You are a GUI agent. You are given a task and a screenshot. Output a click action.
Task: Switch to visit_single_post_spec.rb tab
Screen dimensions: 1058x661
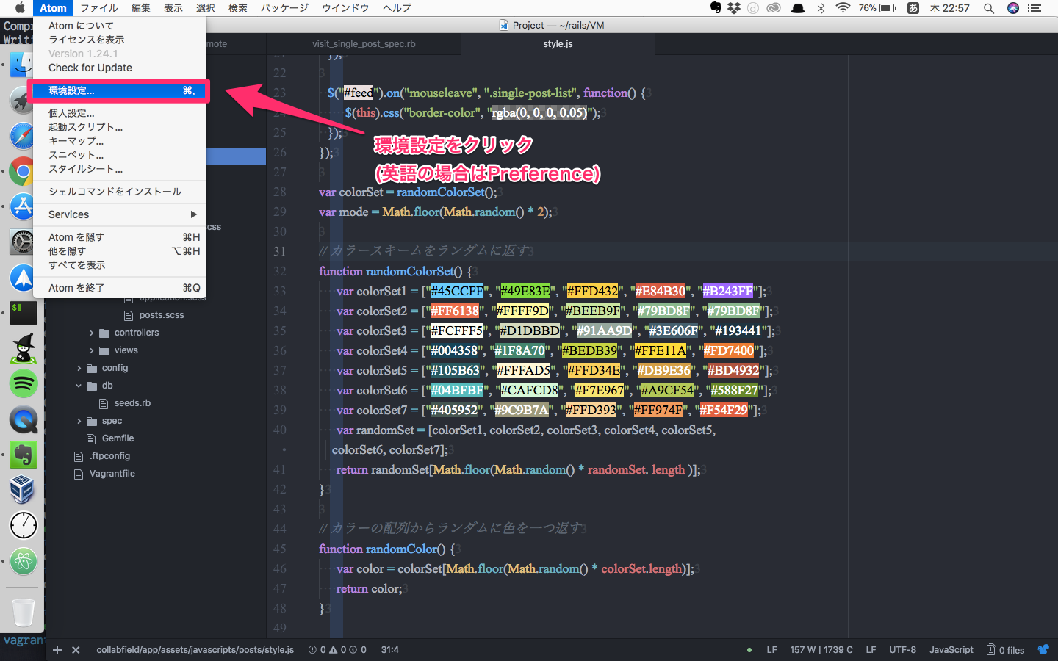[x=364, y=44]
